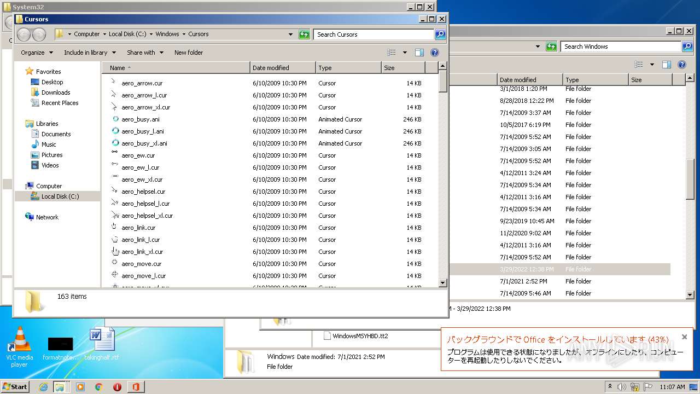
Task: Open the address bar history dropdown in Cursors
Action: [x=290, y=34]
